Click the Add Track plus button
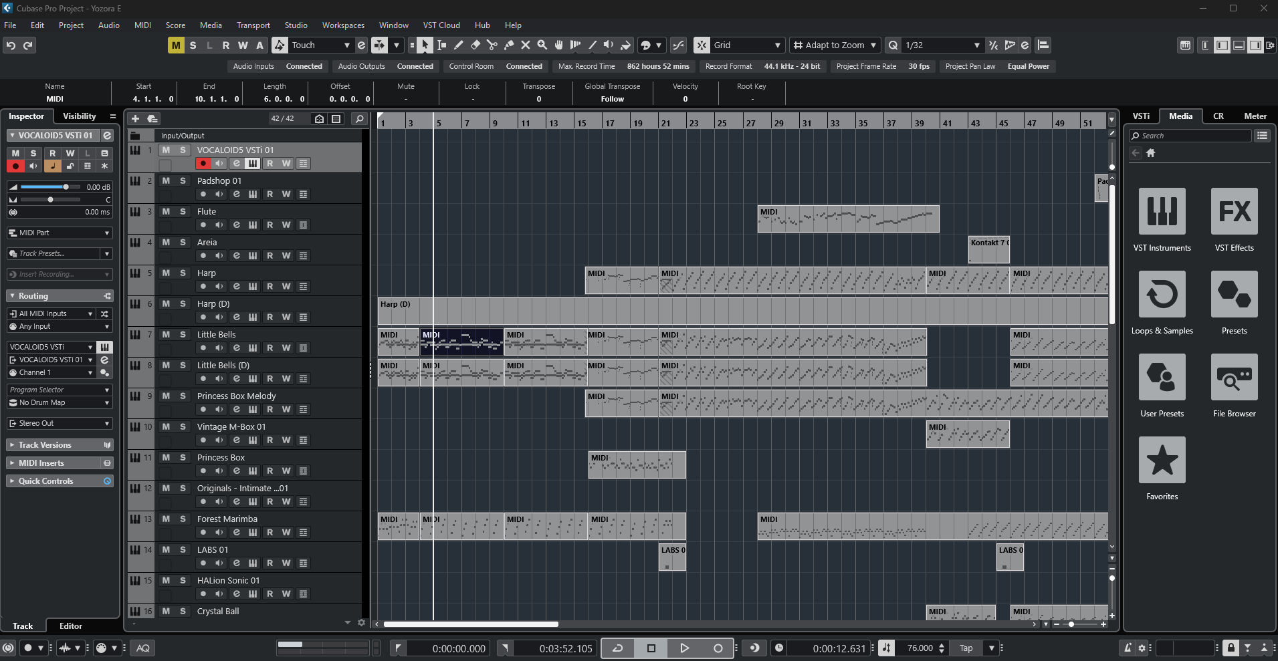 click(x=135, y=119)
